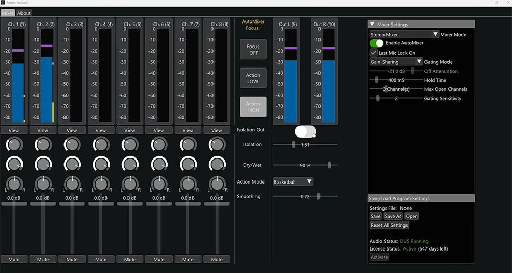Click the Ch. 2 gain value 0.0 dB
The height and width of the screenshot is (273, 512).
(43, 198)
